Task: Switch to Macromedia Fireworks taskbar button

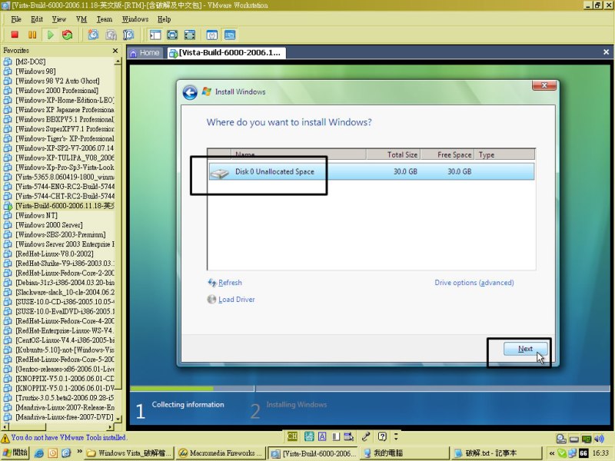Action: click(x=221, y=453)
